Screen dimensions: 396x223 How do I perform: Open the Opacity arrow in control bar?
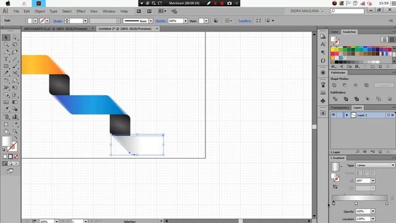click(x=186, y=20)
